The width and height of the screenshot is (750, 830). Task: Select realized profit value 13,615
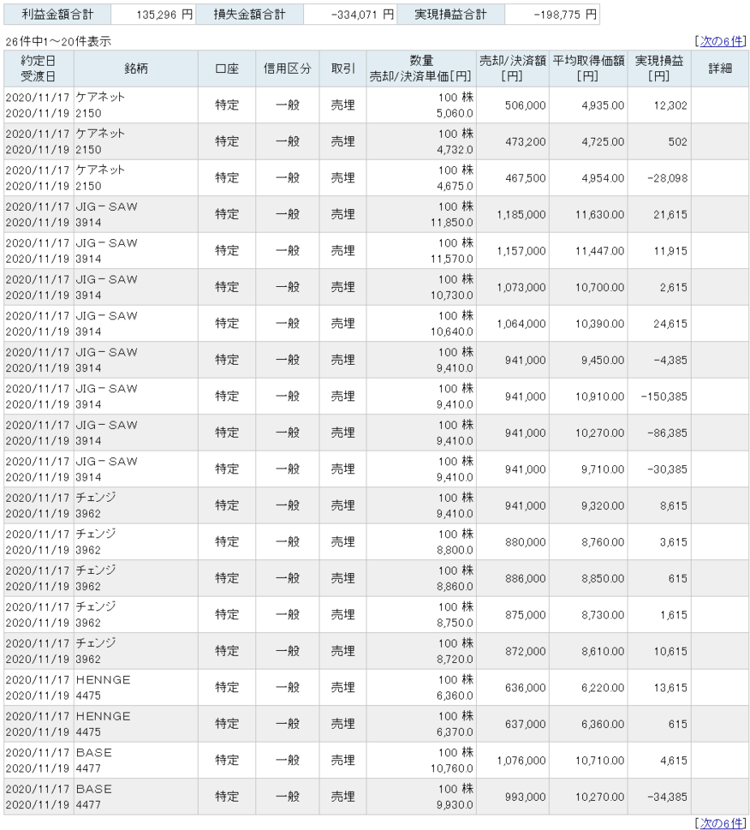(670, 687)
